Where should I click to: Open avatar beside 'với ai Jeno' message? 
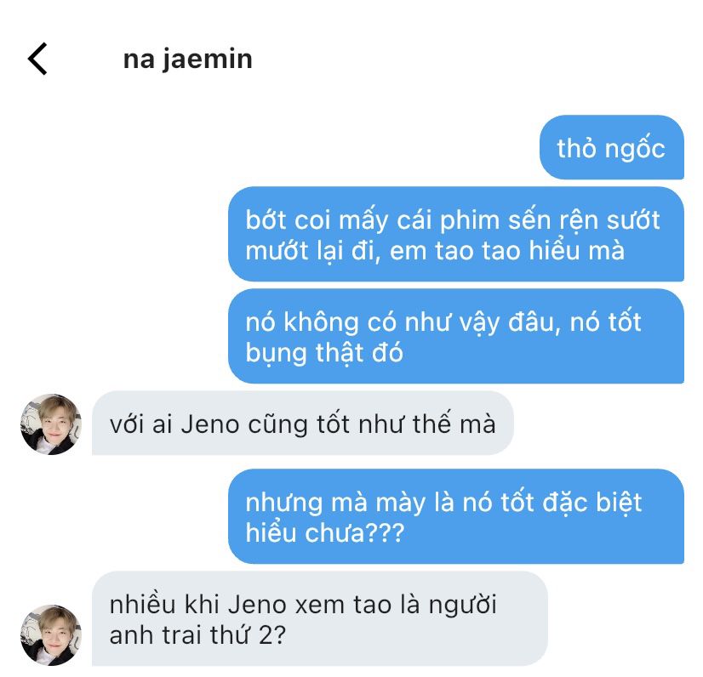click(x=51, y=424)
